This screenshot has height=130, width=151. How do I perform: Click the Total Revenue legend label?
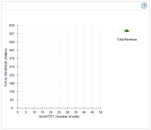pos(127,39)
